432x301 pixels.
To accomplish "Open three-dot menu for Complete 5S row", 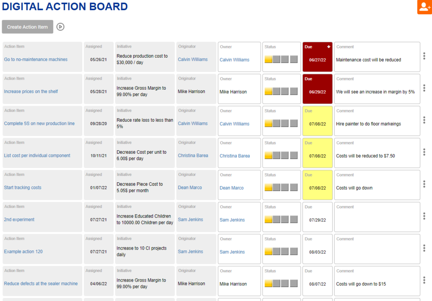I will click(x=424, y=120).
